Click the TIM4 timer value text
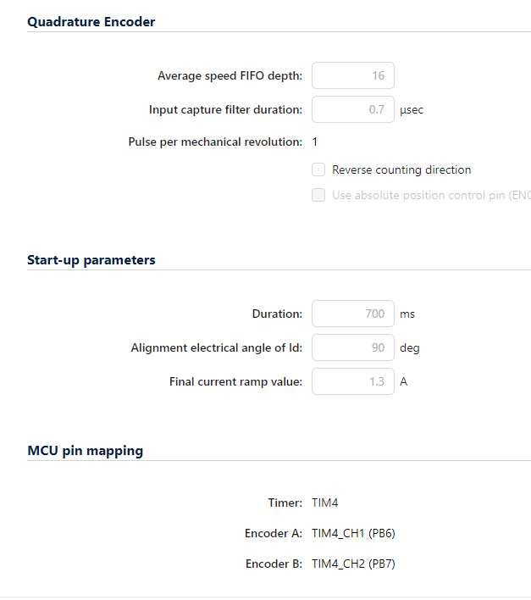 coord(325,503)
